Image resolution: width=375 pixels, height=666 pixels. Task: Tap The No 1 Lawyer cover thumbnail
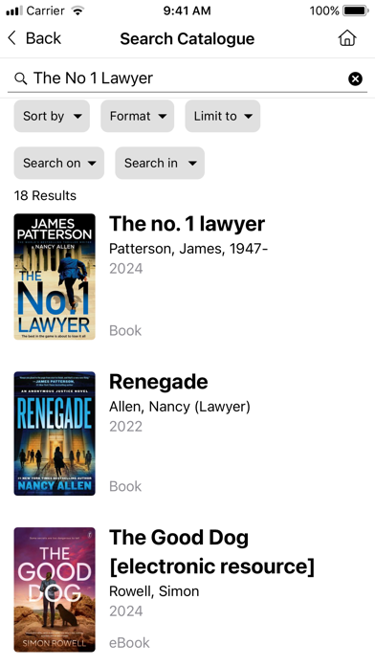[x=55, y=277]
